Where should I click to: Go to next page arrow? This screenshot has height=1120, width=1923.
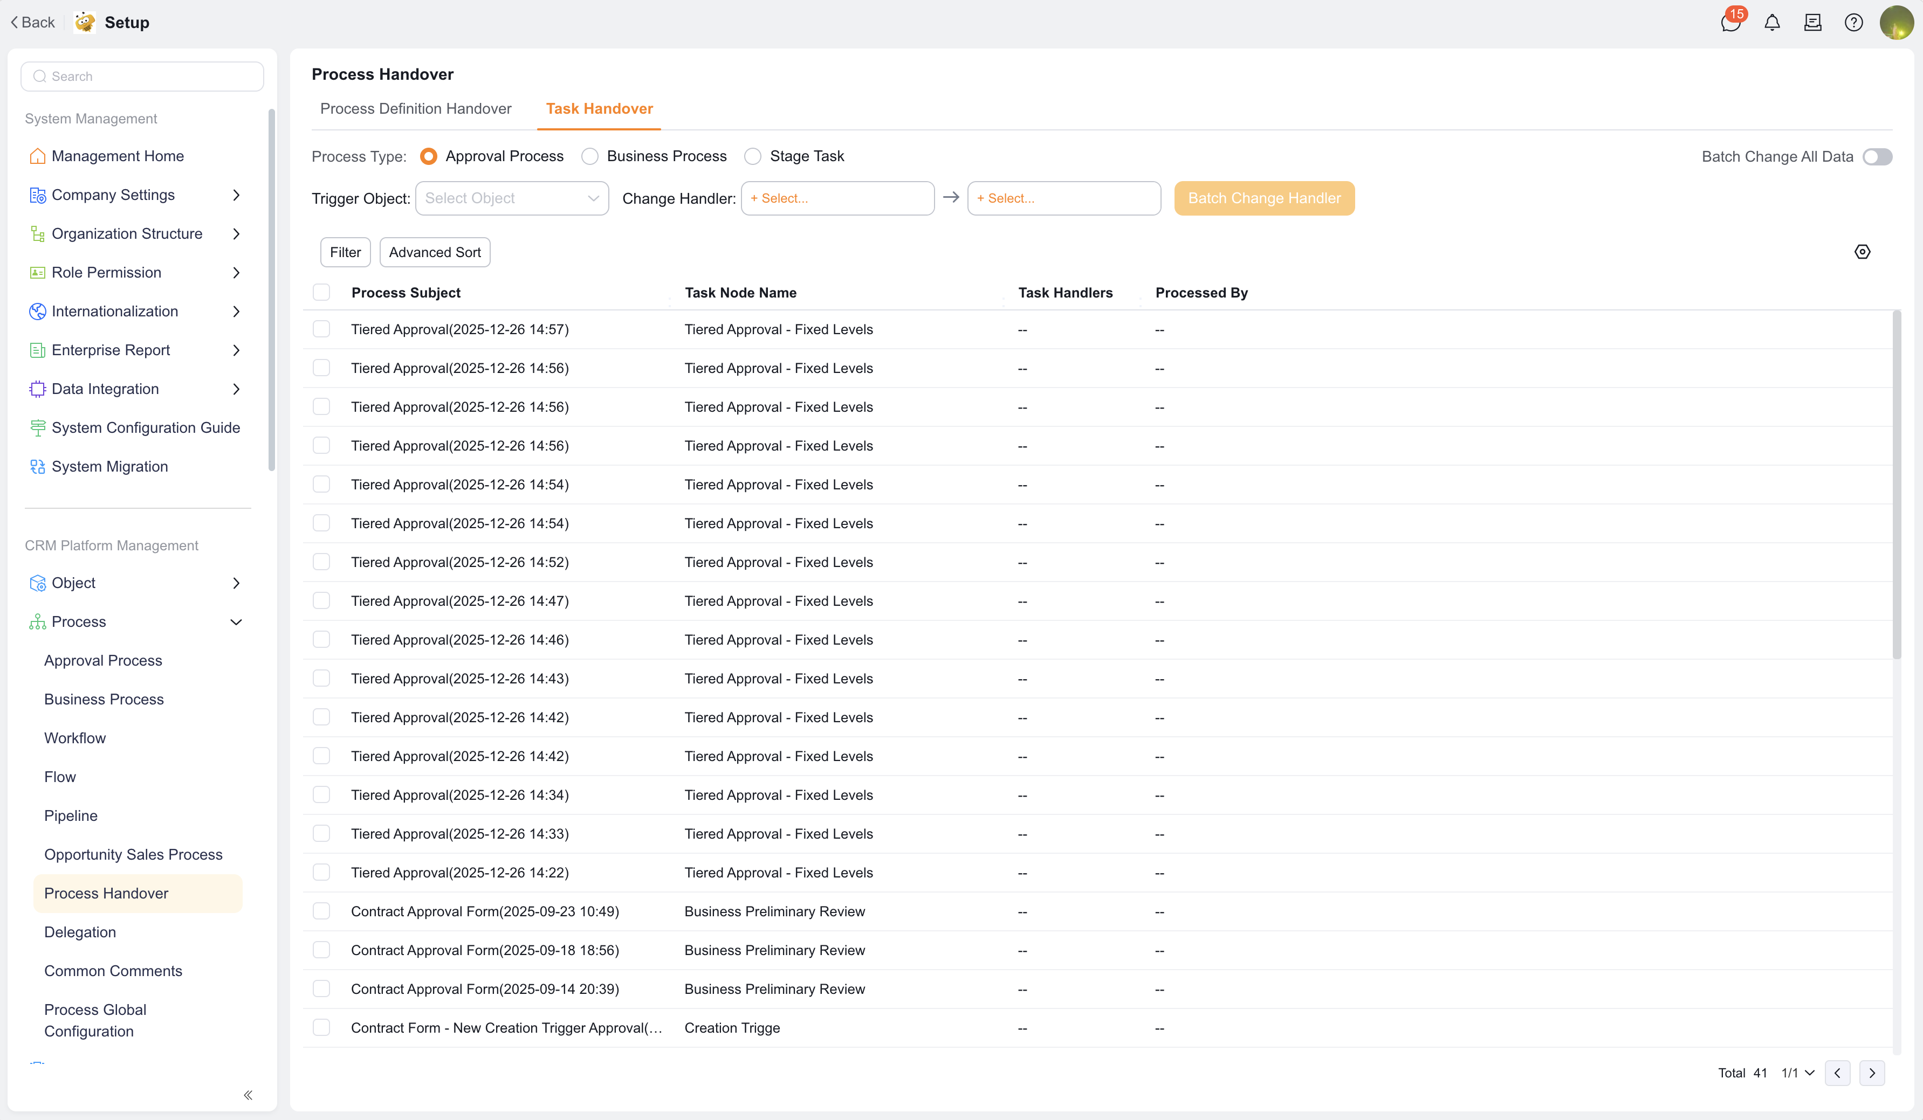point(1872,1073)
